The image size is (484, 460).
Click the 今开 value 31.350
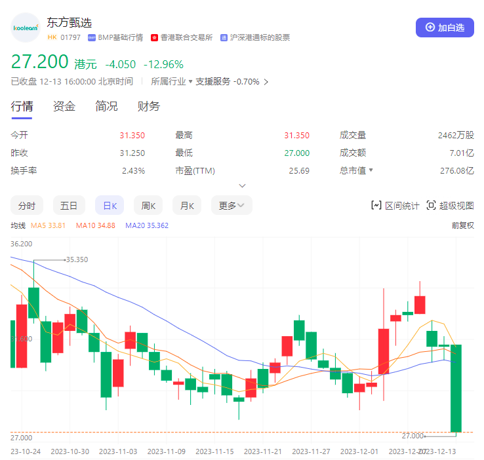(x=132, y=136)
